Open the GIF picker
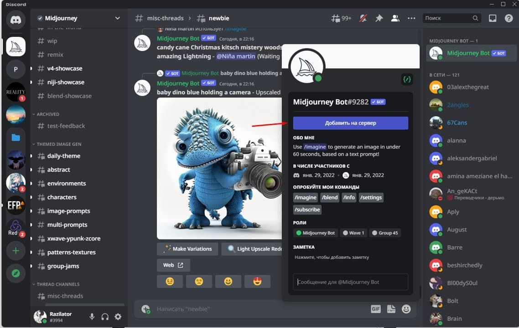Screen dimensions: 519x328 click(x=376, y=309)
